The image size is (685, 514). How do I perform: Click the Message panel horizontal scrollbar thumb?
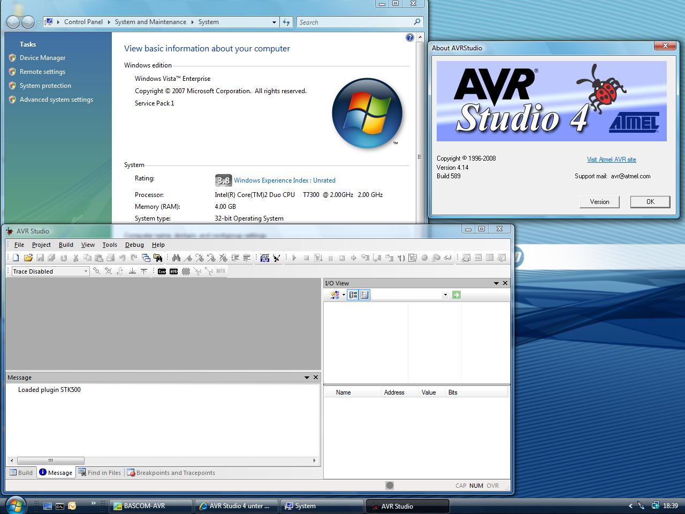pyautogui.click(x=51, y=460)
